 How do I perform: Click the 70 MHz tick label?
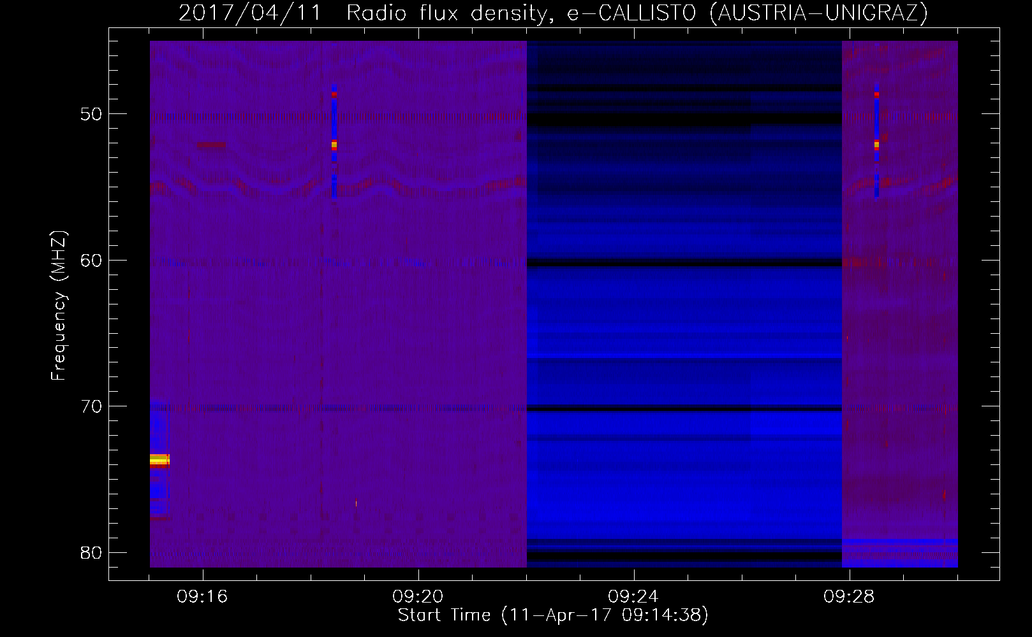91,406
